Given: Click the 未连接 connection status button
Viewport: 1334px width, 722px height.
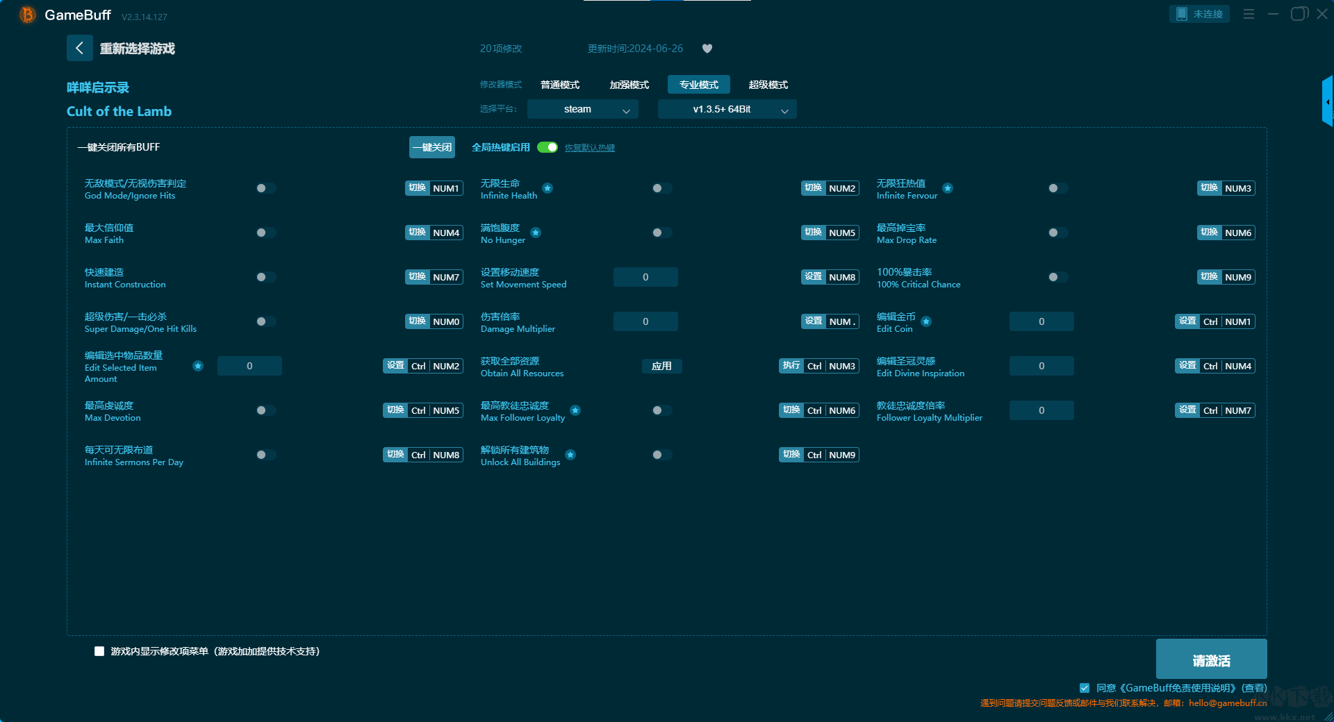Looking at the screenshot, I should (x=1200, y=14).
